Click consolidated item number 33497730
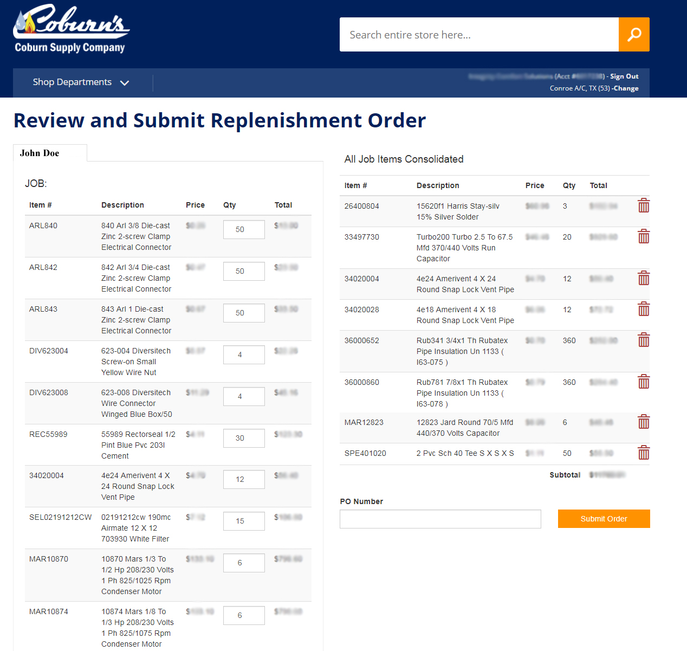 pyautogui.click(x=362, y=237)
